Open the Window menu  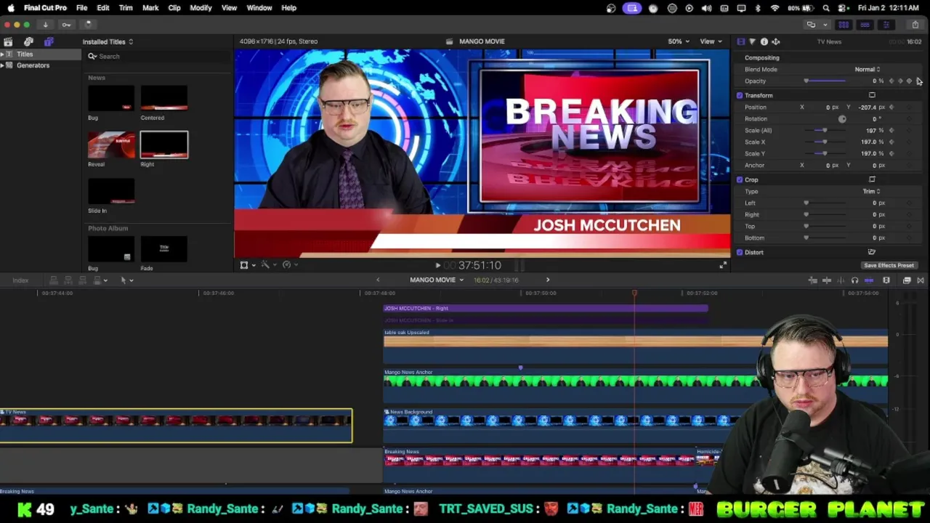[259, 8]
